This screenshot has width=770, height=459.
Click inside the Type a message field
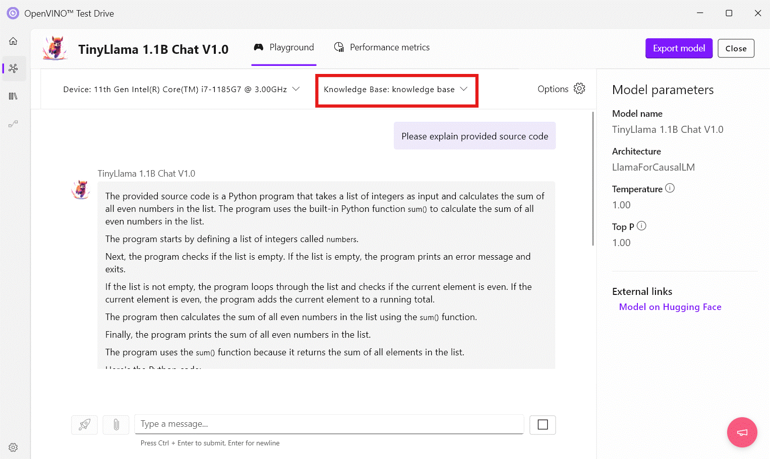tap(329, 424)
